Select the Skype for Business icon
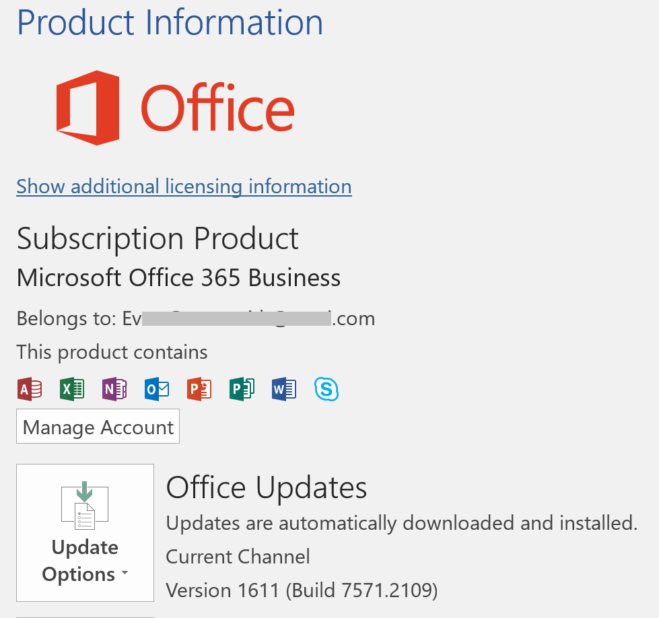Viewport: 659px width, 618px height. [x=326, y=389]
